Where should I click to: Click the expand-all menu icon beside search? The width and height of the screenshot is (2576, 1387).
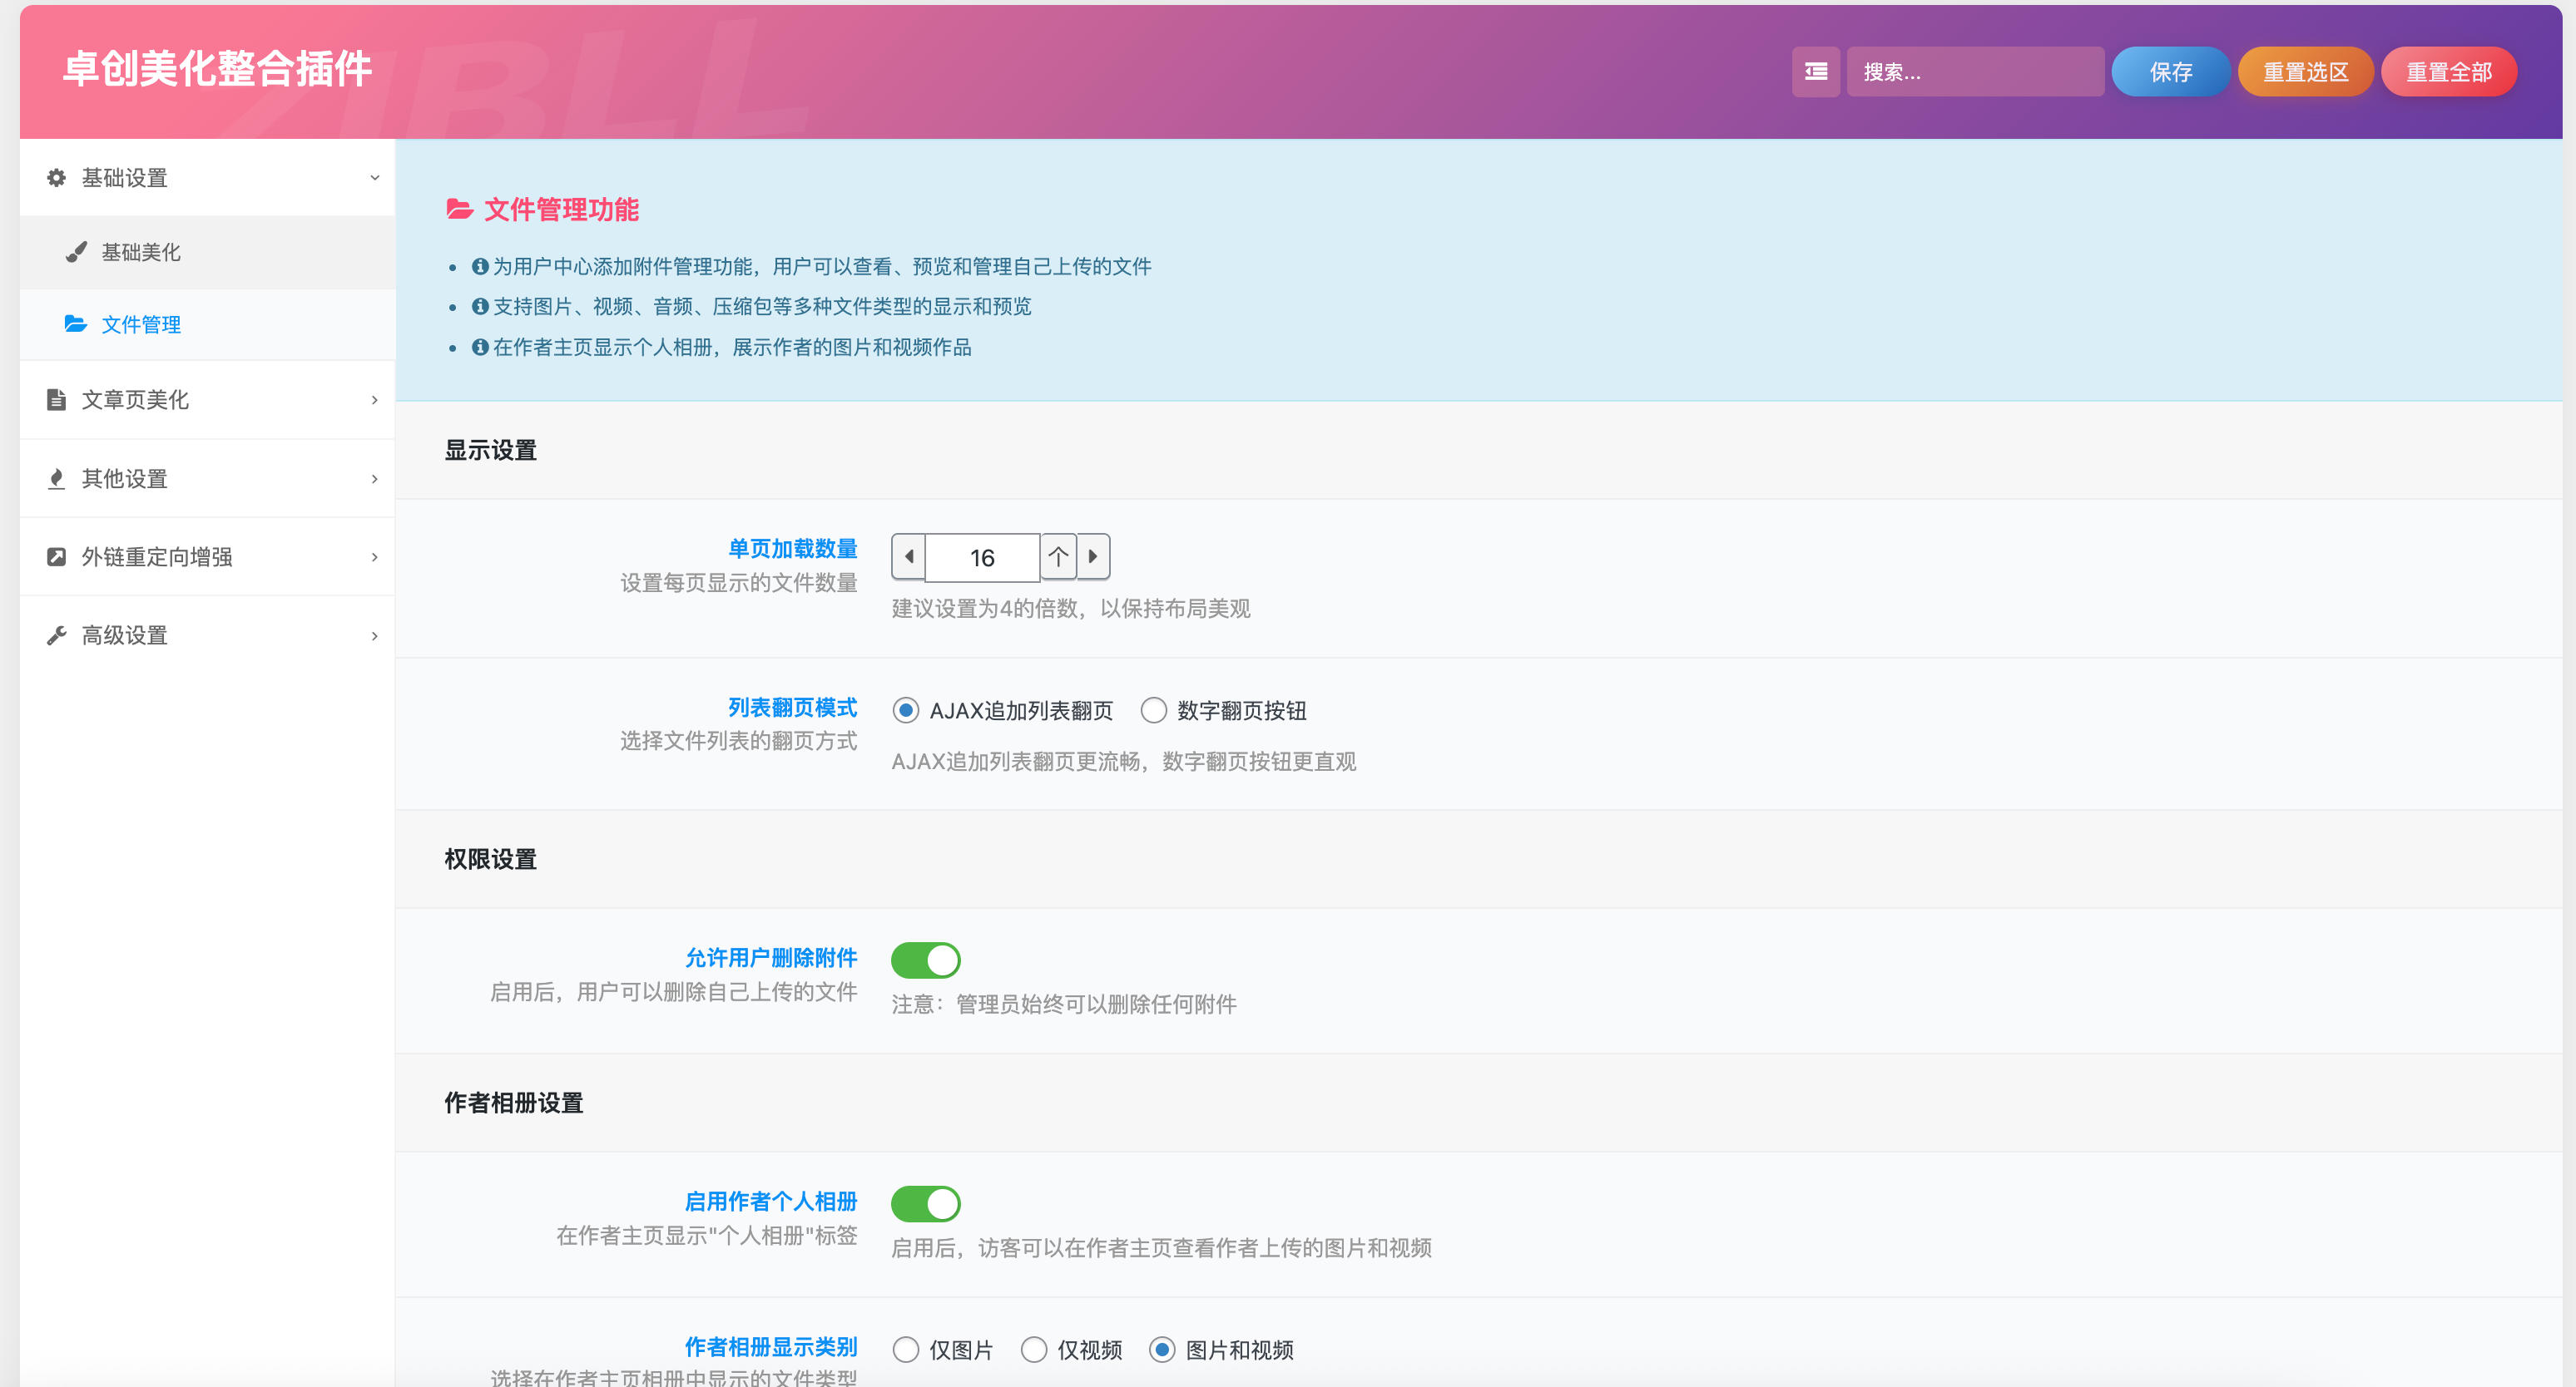pos(1815,72)
